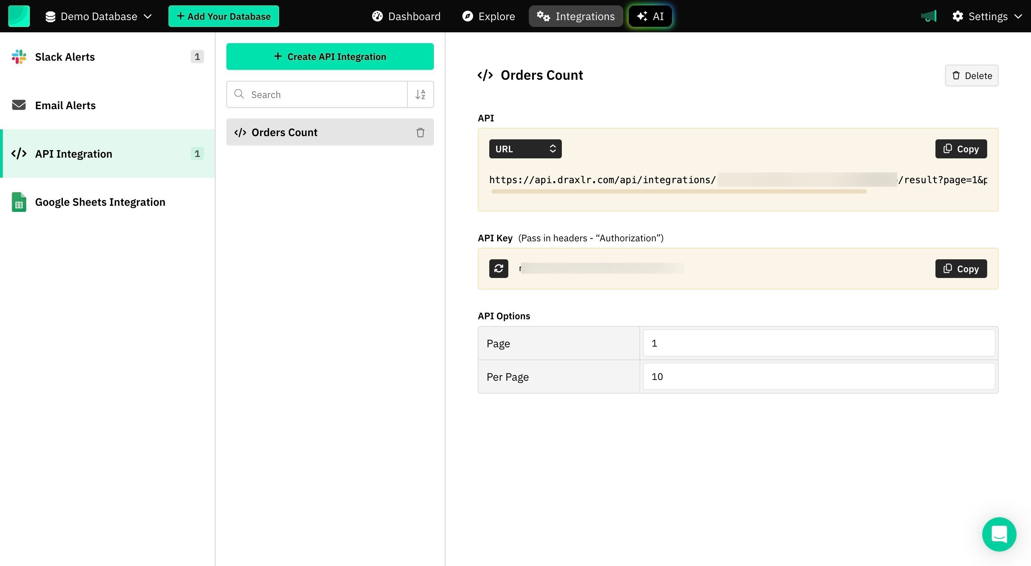Open the AI assistant button
This screenshot has width=1031, height=566.
(650, 17)
